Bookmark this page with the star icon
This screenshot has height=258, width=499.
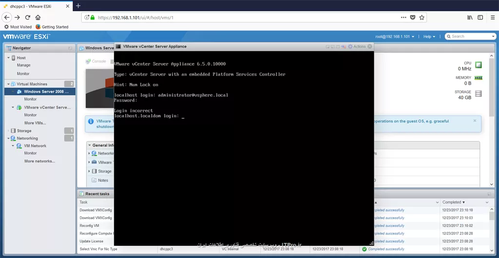(x=422, y=18)
